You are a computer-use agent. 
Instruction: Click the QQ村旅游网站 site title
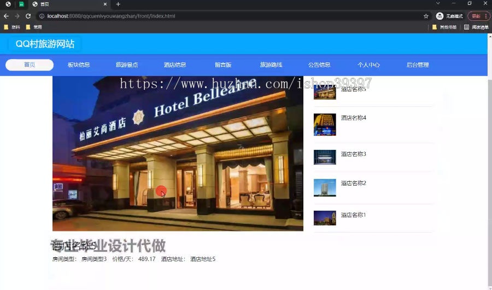(x=45, y=44)
